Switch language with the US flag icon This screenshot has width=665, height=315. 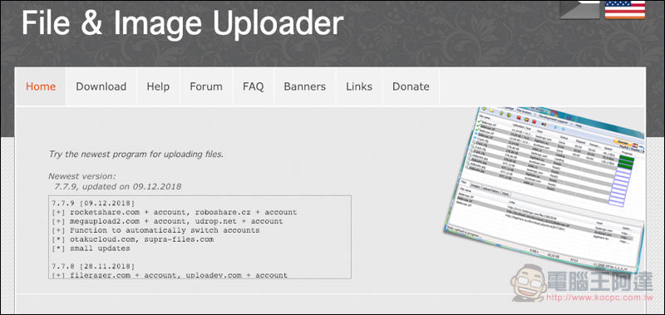tap(625, 9)
